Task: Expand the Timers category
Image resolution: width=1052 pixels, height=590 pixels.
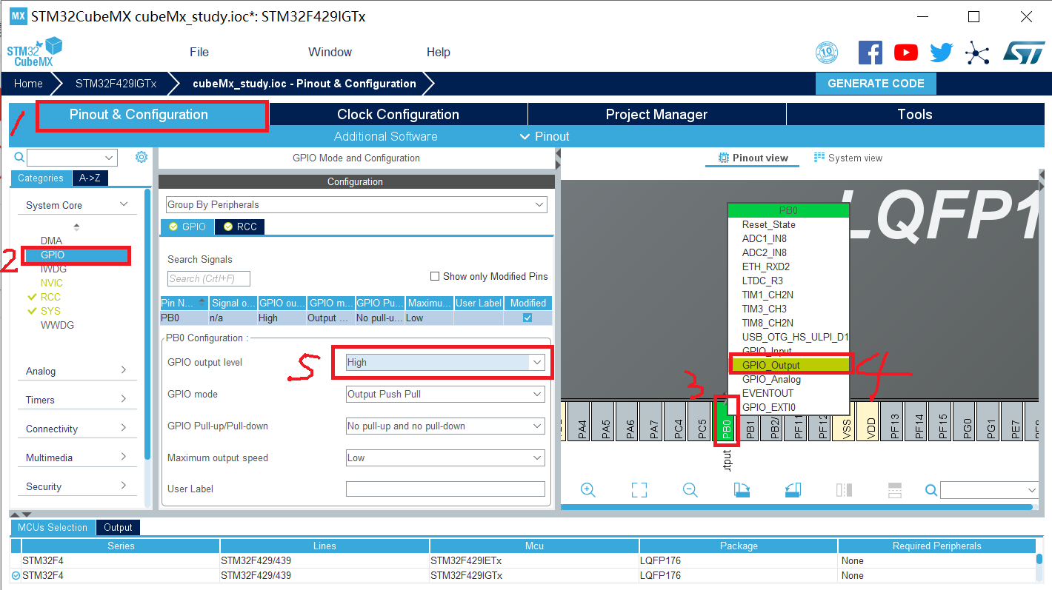Action: pos(77,400)
